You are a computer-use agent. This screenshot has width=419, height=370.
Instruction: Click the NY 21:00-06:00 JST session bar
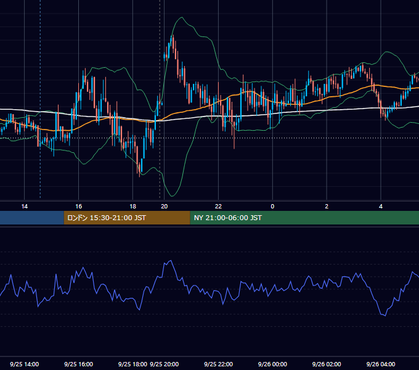tap(304, 218)
